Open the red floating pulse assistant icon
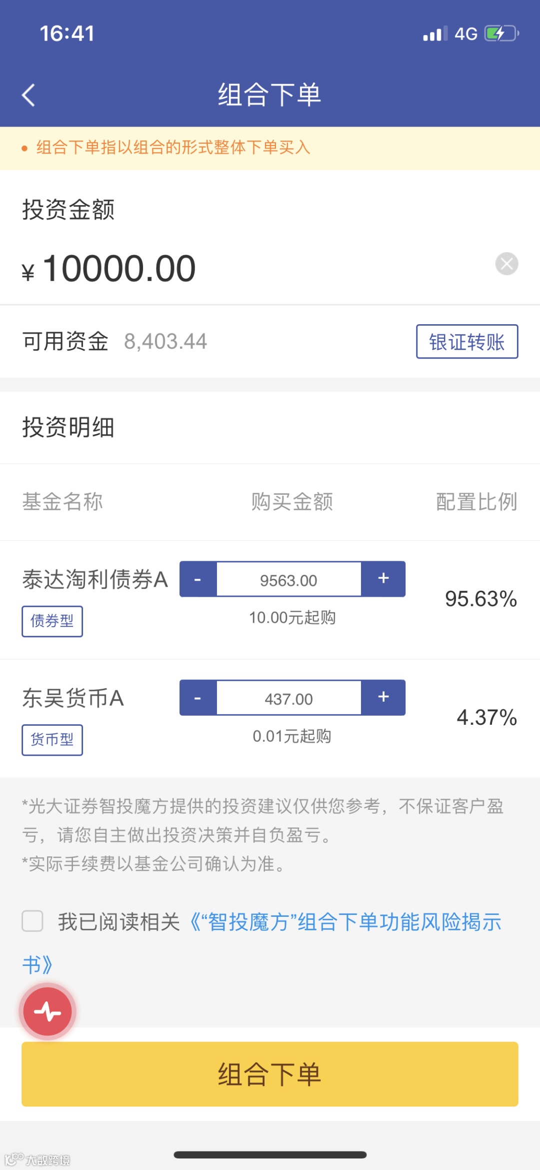 [x=47, y=1011]
